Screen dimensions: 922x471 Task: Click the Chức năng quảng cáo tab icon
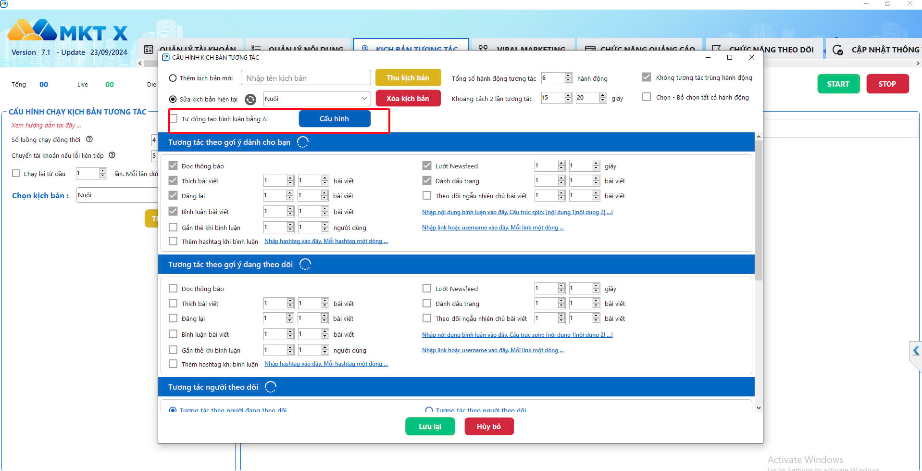click(590, 49)
